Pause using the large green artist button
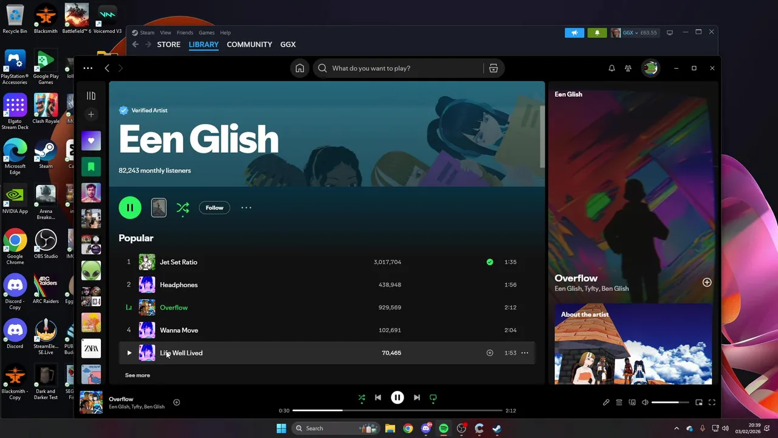The image size is (778, 438). [130, 207]
